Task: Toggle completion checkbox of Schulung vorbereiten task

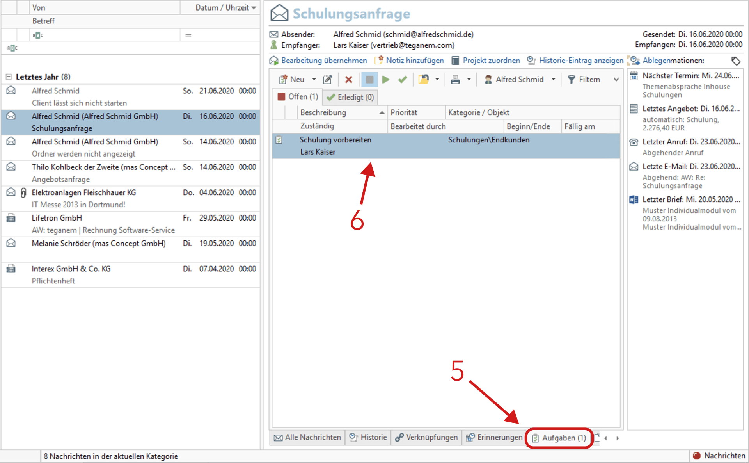Action: coord(279,140)
